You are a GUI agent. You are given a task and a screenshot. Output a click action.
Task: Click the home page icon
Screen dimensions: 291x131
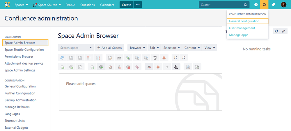[110, 67]
